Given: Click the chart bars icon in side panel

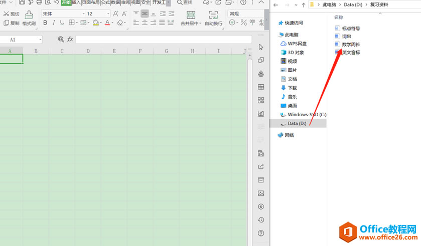Looking at the screenshot, I should click(x=261, y=114).
